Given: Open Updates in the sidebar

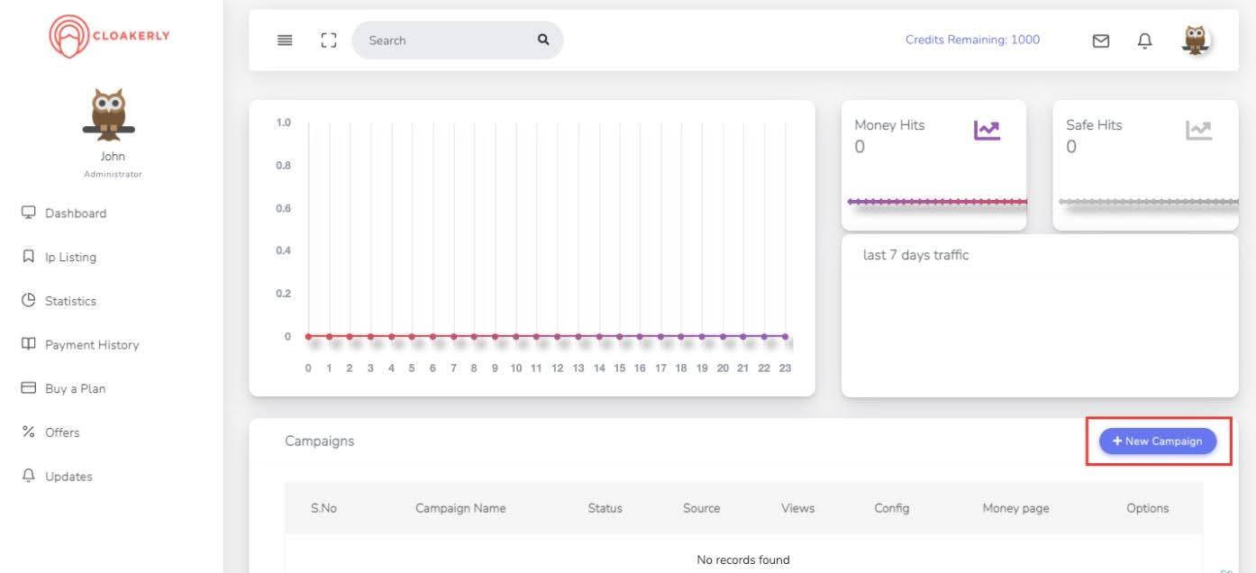Looking at the screenshot, I should pos(68,477).
